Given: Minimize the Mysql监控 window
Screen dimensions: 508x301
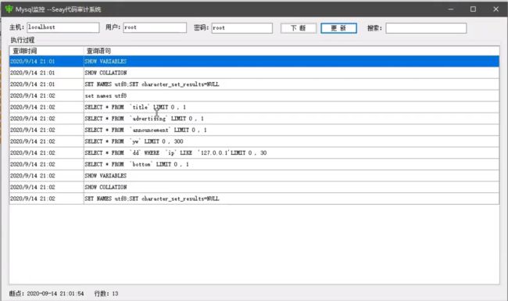Looking at the screenshot, I should coord(451,9).
